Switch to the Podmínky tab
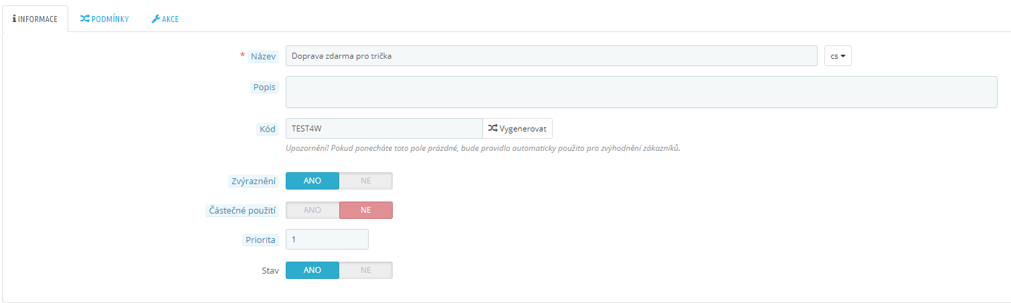1011x303 pixels. coord(104,19)
